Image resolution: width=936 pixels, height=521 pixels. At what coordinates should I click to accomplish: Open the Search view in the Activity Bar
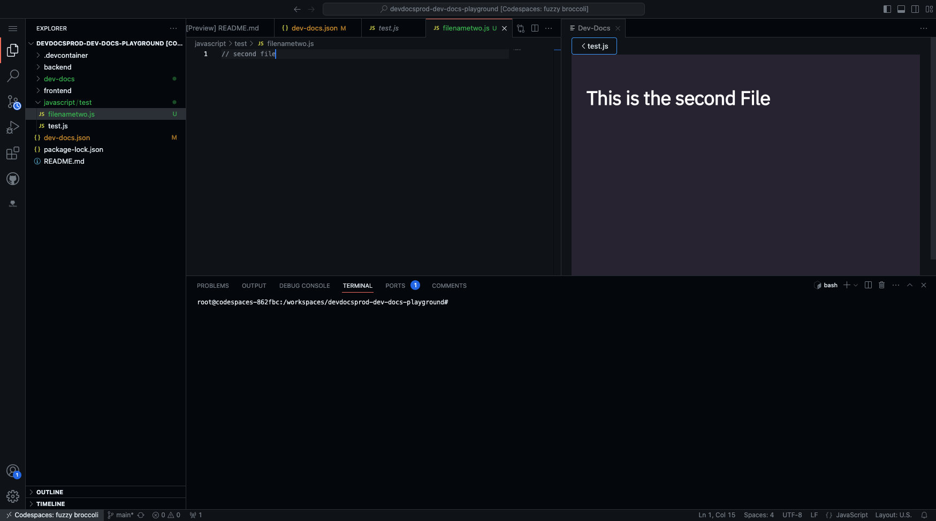[13, 76]
